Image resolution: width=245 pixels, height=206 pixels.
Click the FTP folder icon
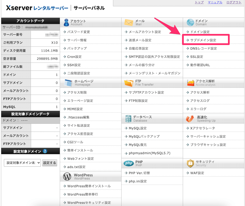129,83
